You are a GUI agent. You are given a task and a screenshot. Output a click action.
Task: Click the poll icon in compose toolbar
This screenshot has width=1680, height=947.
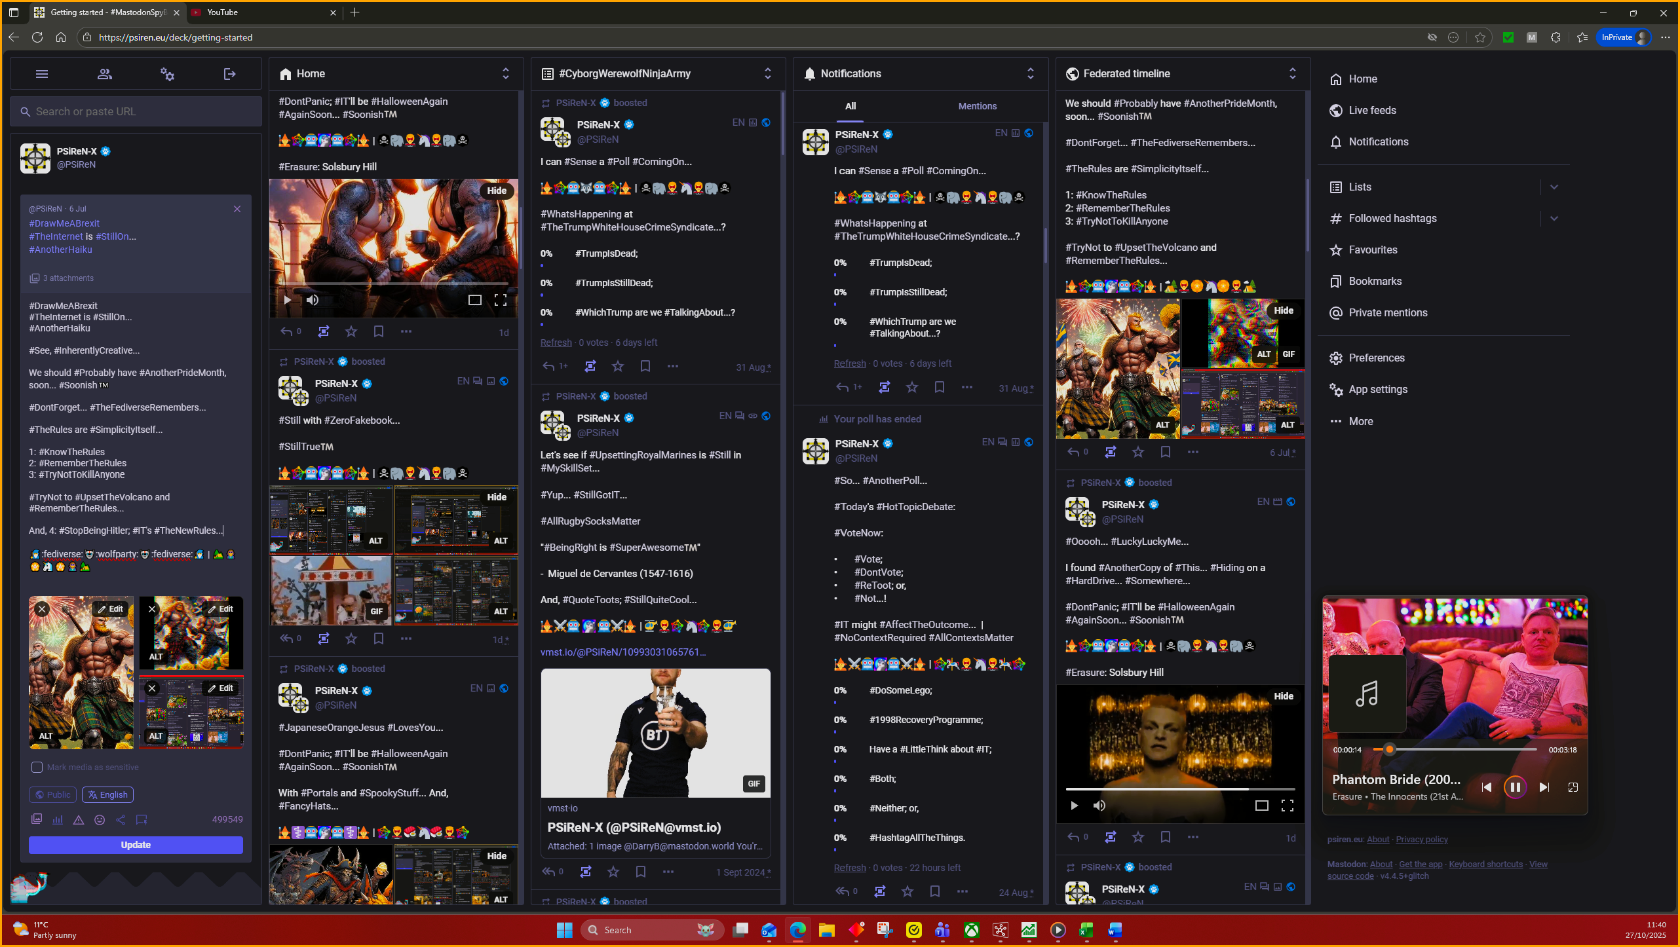coord(58,819)
